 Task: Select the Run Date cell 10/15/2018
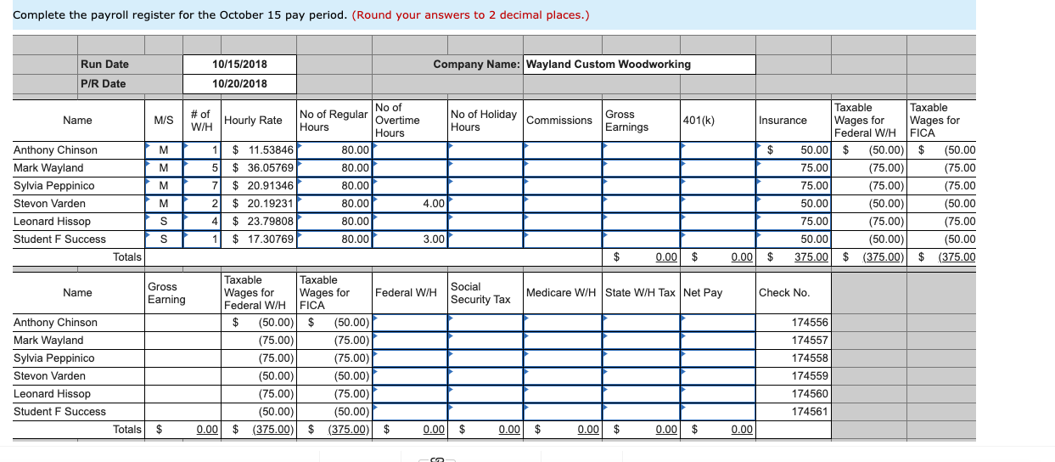pyautogui.click(x=239, y=65)
